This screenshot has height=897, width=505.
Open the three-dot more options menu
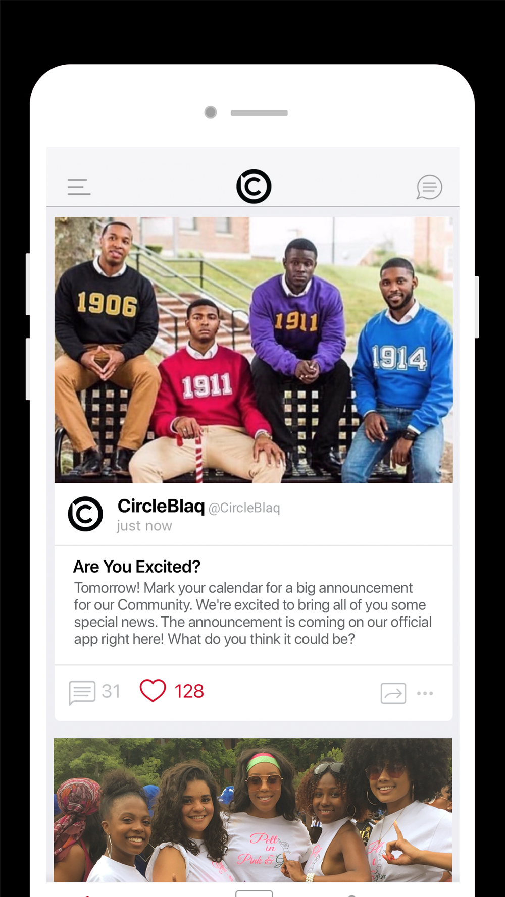click(425, 693)
